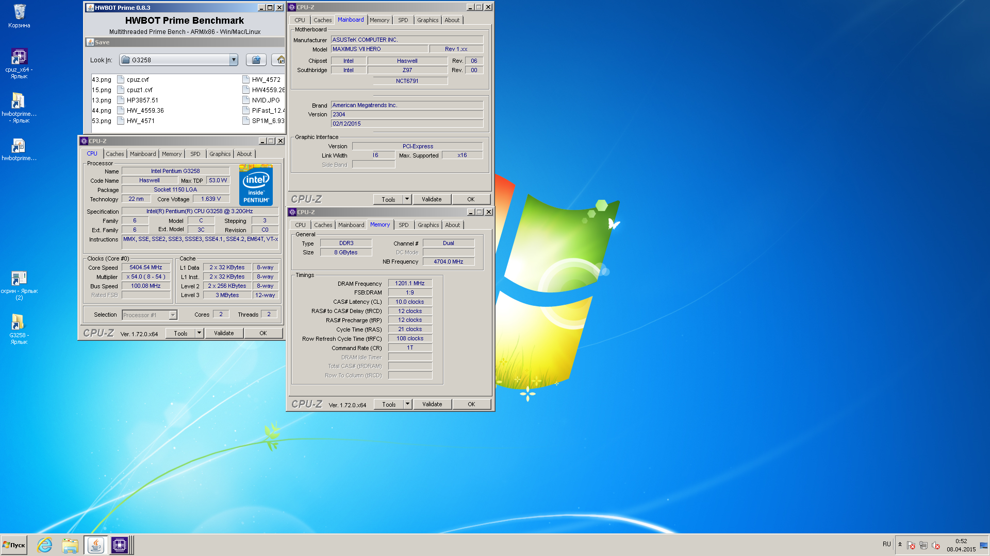Screen dimensions: 990x556
Task: Click the Up One Level folder icon in Save dialog
Action: point(256,60)
